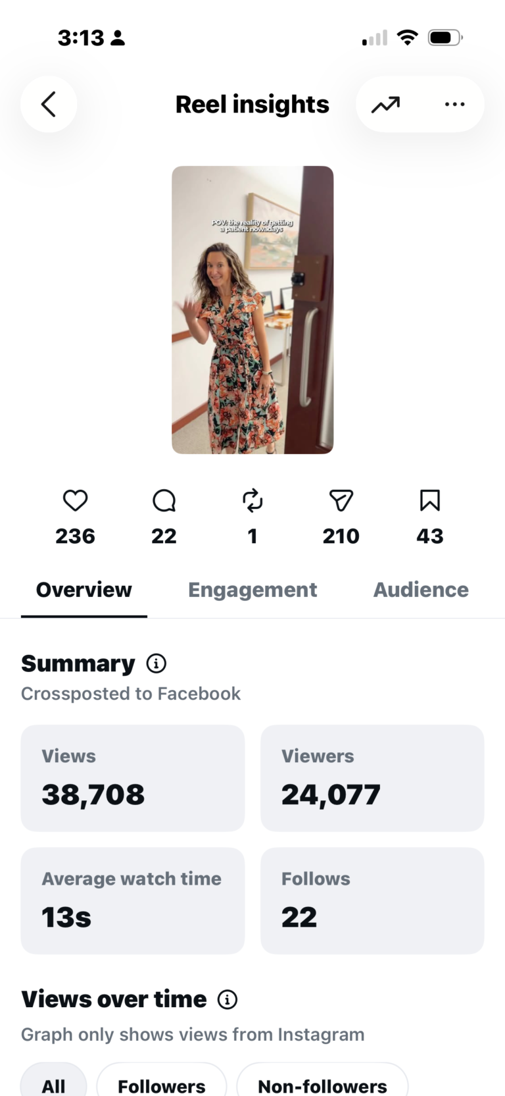Image resolution: width=505 pixels, height=1096 pixels.
Task: Open the three-dot more options menu
Action: (x=454, y=104)
